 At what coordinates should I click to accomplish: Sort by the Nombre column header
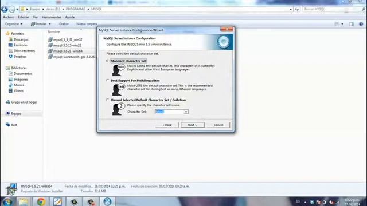[54, 32]
